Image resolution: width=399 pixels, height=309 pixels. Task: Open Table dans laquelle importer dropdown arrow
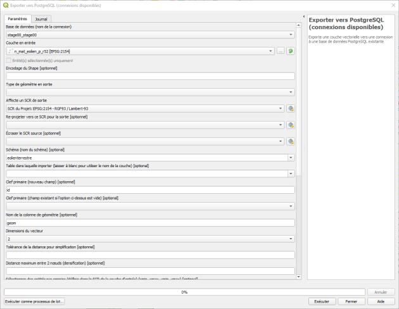[x=291, y=173]
